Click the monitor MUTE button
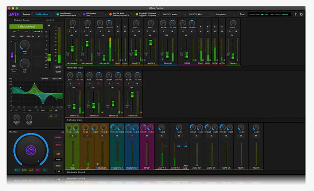The height and width of the screenshot is (191, 314). [58, 145]
